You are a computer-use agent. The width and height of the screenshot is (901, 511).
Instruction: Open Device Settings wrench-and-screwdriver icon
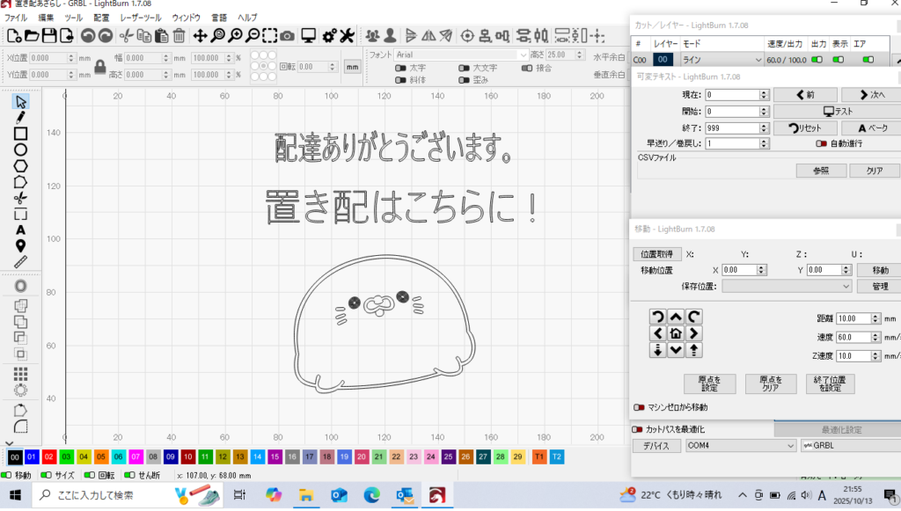pos(346,36)
